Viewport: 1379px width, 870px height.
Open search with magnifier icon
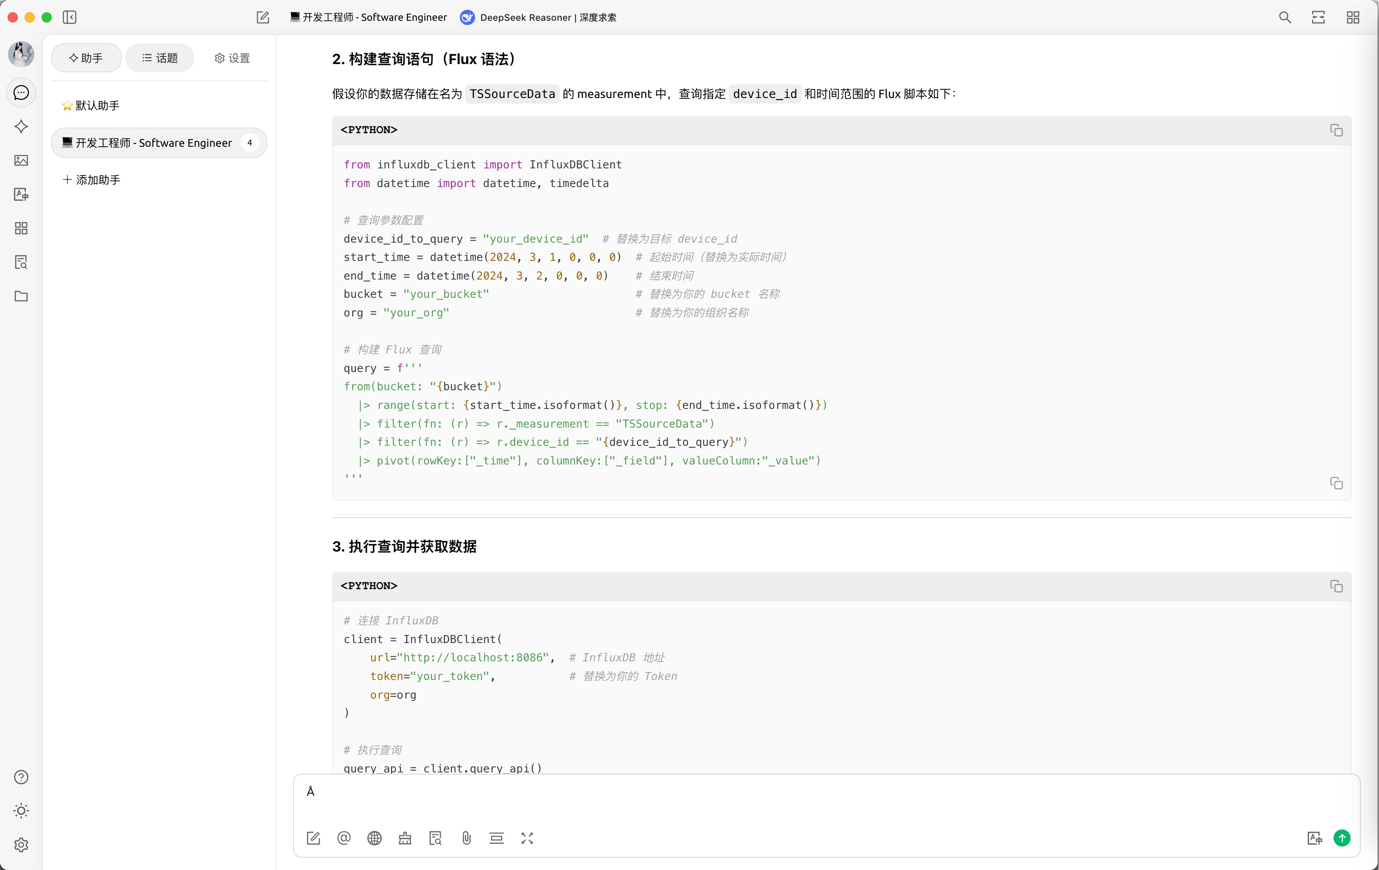[1284, 17]
